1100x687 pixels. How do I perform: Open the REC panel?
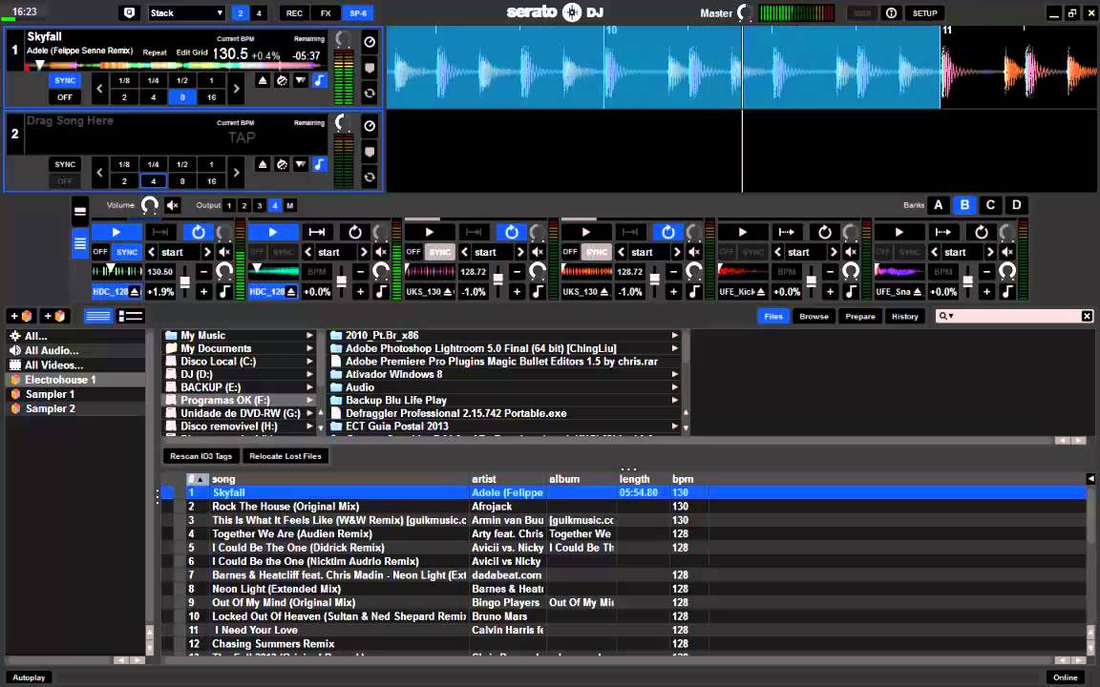pyautogui.click(x=295, y=12)
